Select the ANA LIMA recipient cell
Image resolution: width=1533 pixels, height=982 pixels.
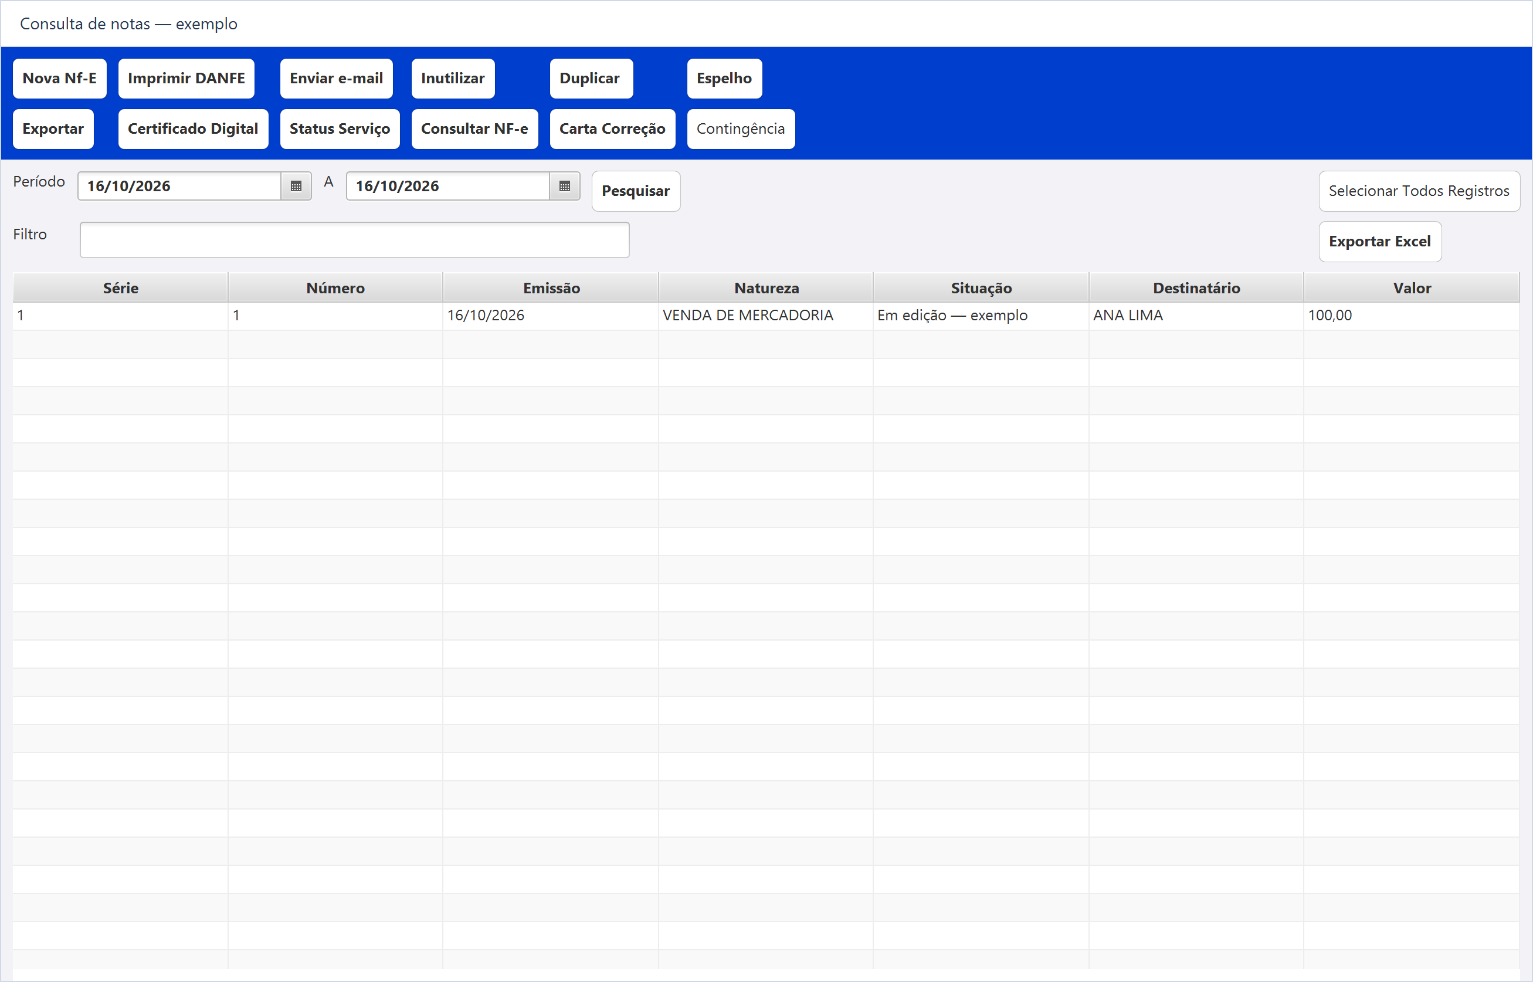pos(1196,316)
